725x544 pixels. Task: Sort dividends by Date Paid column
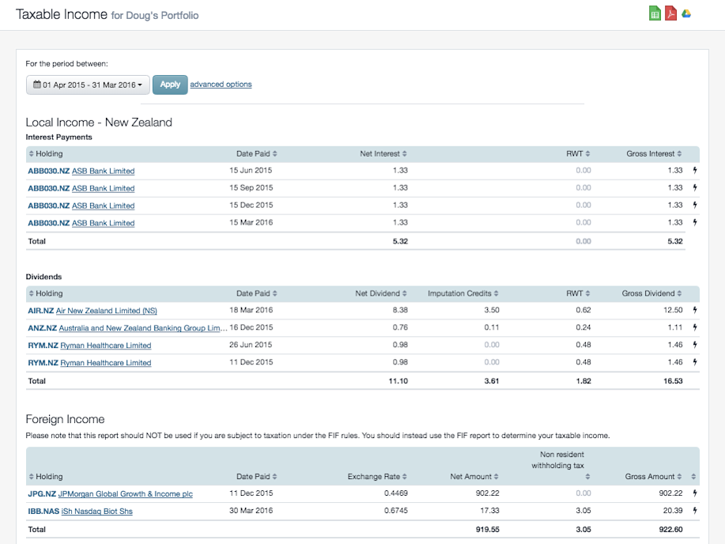pyautogui.click(x=257, y=293)
